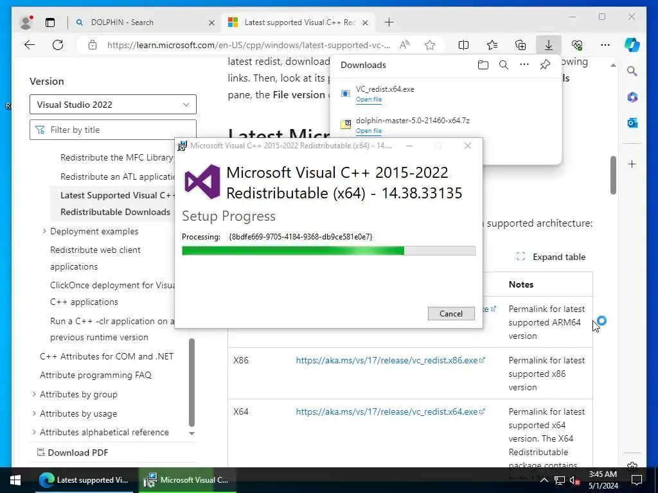Open split screen icon
This screenshot has height=493, width=658.
point(463,45)
